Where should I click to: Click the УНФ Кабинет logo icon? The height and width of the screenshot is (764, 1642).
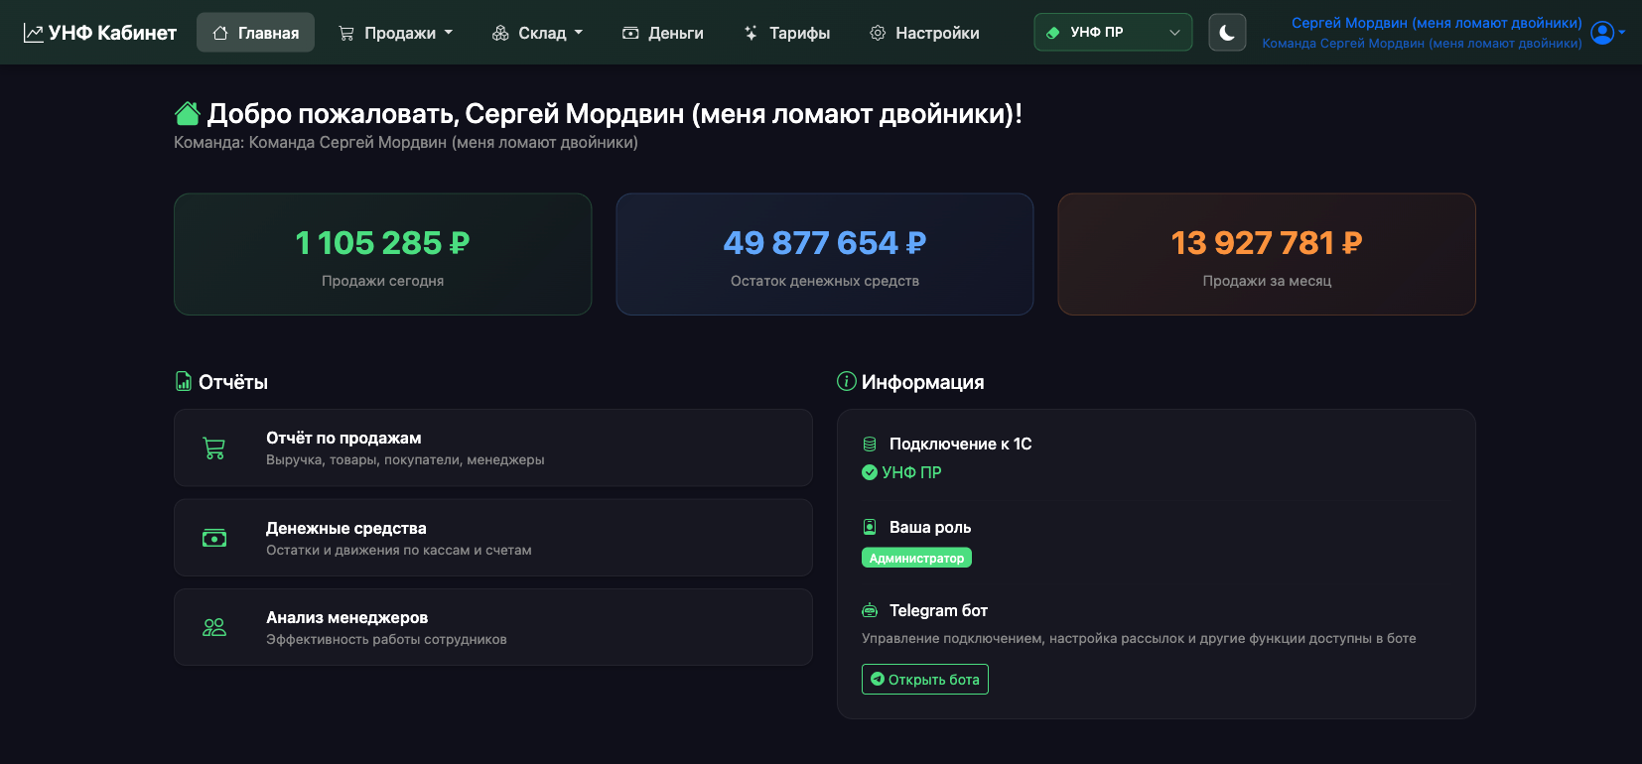coord(36,31)
